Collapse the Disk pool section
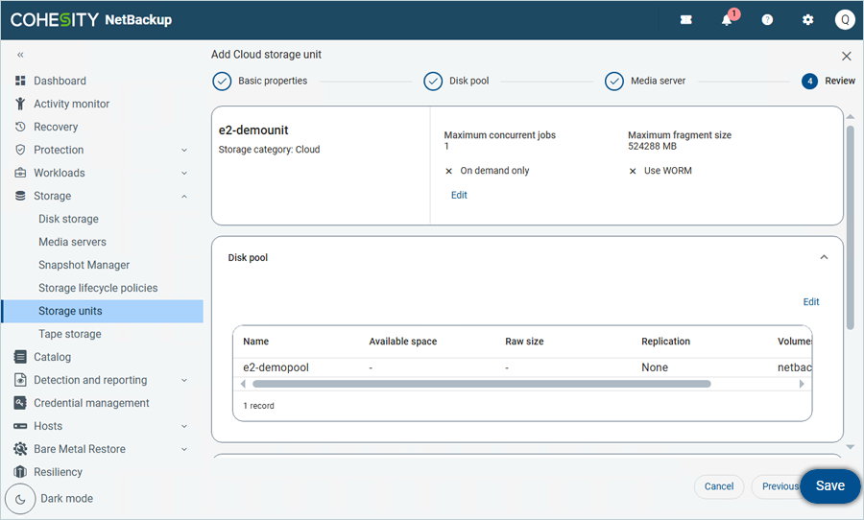864x520 pixels. (x=823, y=257)
